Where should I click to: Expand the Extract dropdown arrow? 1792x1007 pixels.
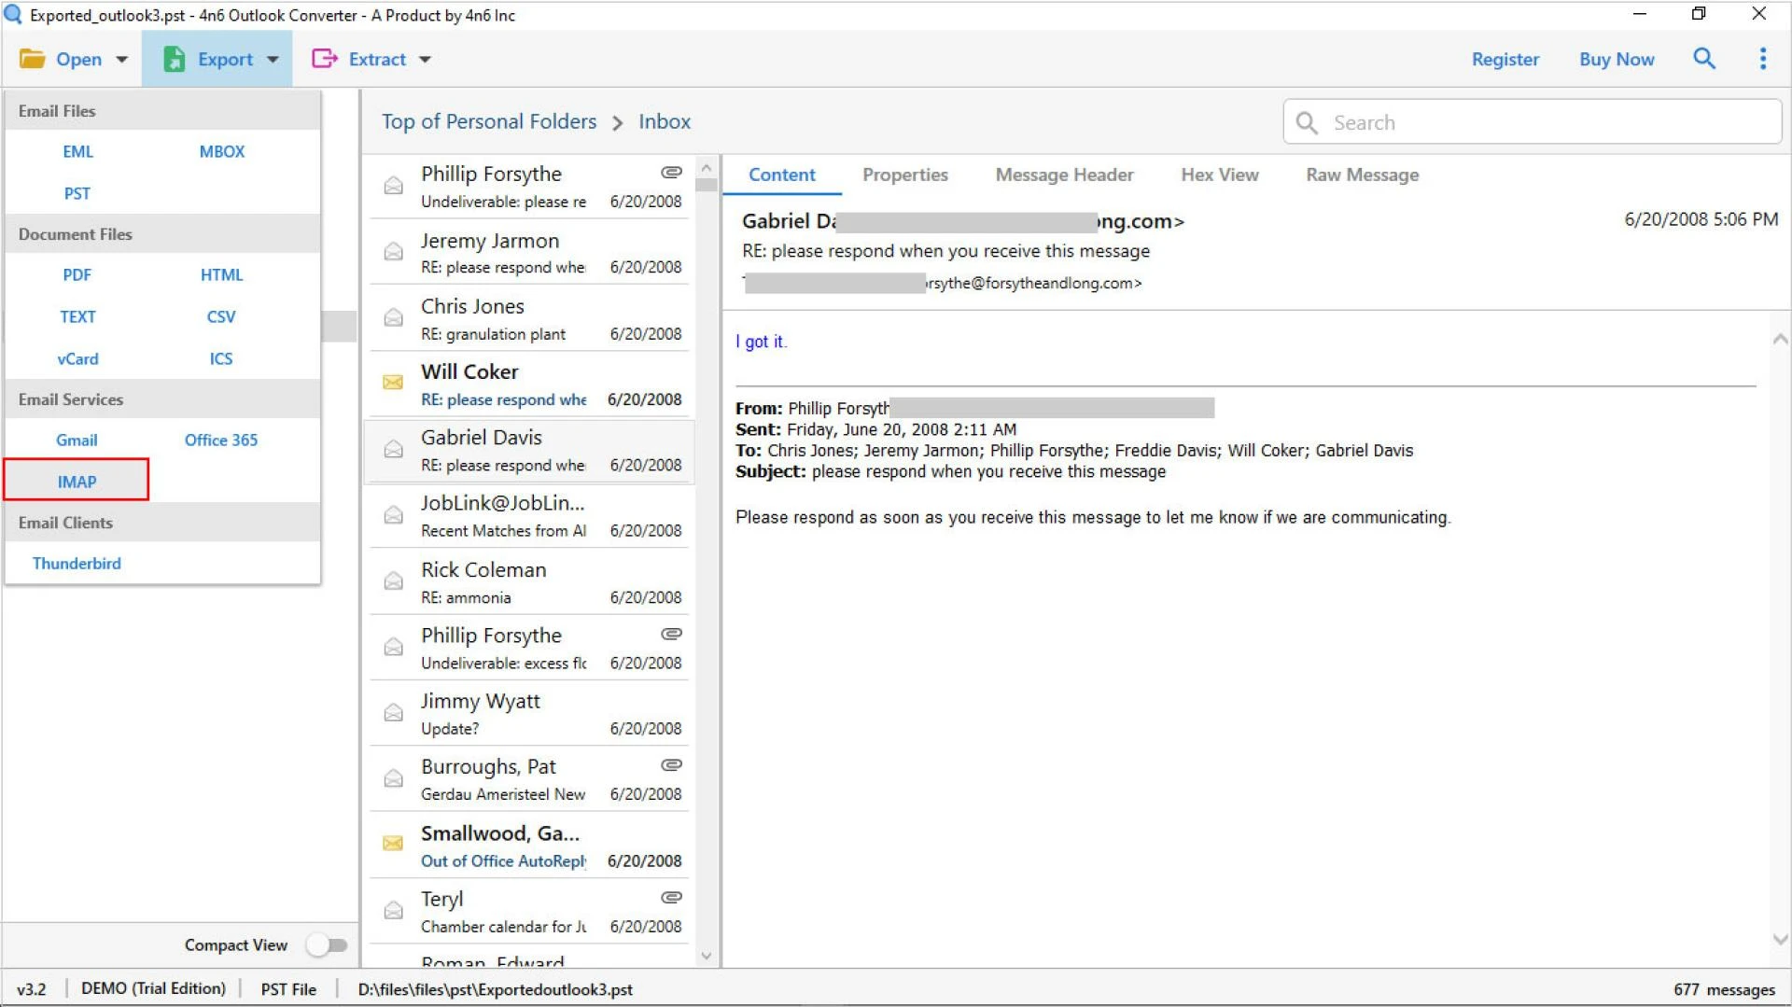tap(426, 59)
